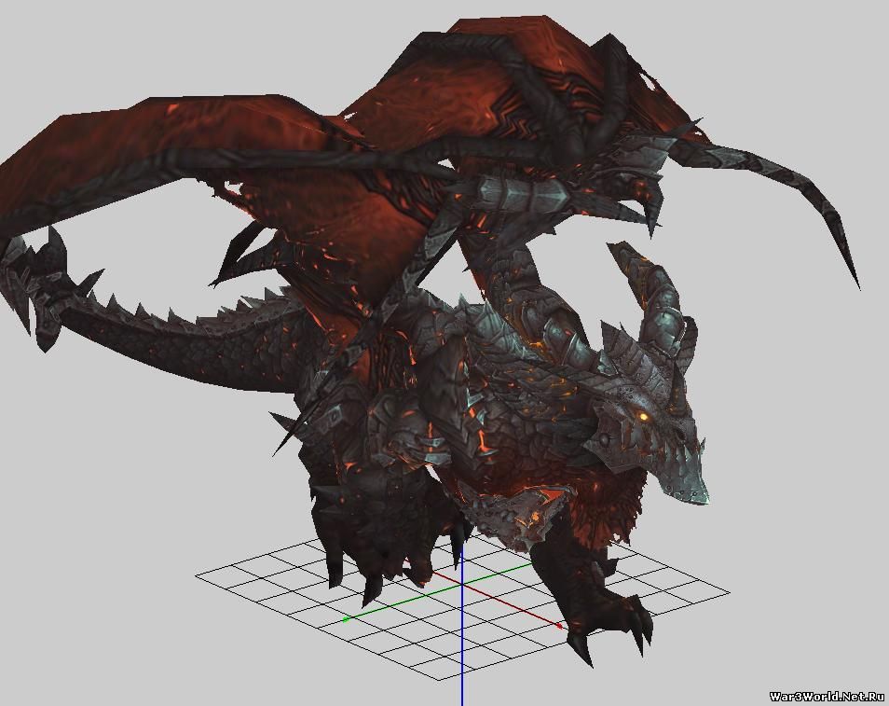Click the War3World.Net.Ru watermark text
Image resolution: width=889 pixels, height=706 pixels.
click(826, 696)
